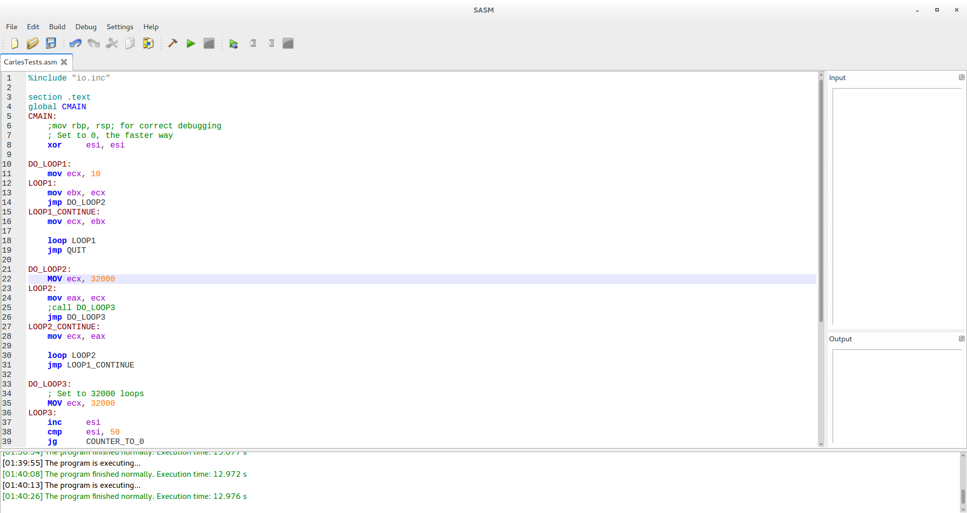Viewport: 967px width, 513px height.
Task: Click the Open file folder icon
Action: coord(33,43)
